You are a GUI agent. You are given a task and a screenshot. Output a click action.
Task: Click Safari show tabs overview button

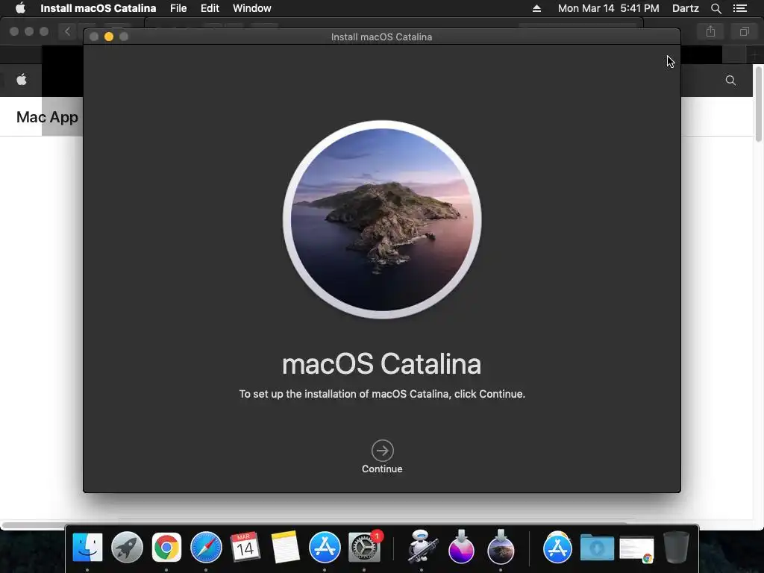tap(744, 31)
